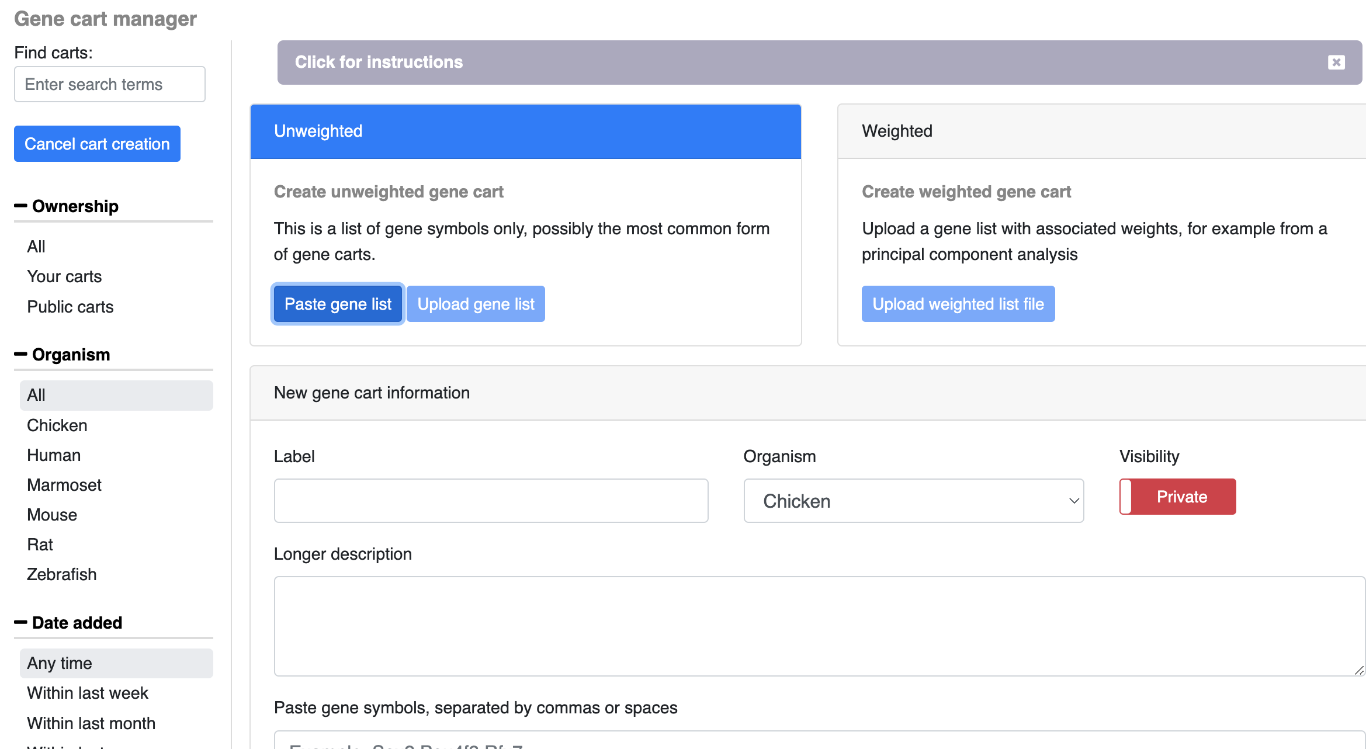Click the gene cart Label input field
Screen dimensions: 1366x749
(493, 500)
